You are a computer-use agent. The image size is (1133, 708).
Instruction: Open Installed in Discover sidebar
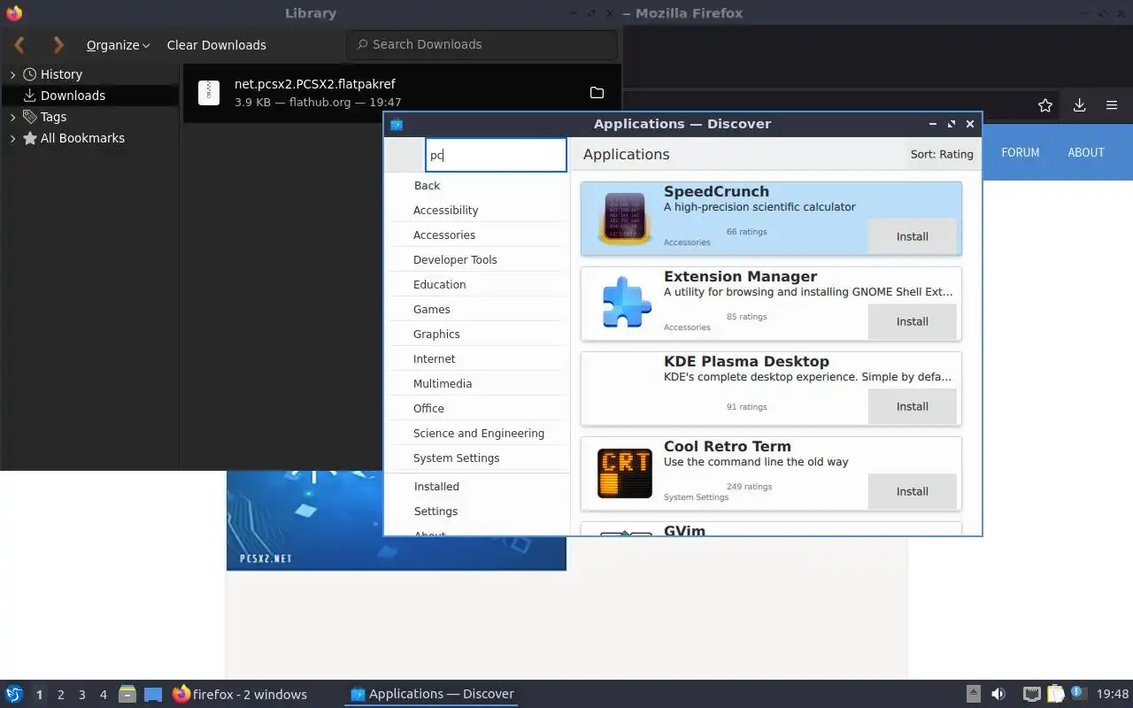436,487
